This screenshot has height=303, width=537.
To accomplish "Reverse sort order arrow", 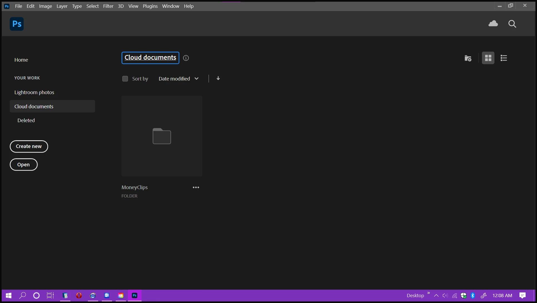I will (x=218, y=79).
